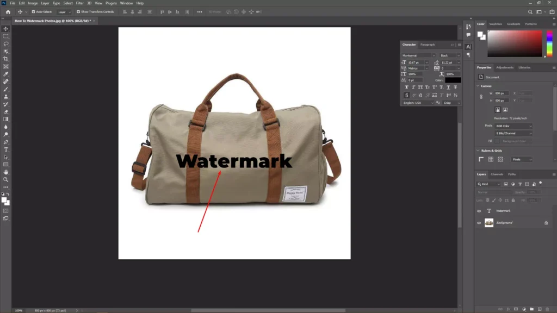Go to the Home screen icon
557x313 pixels.
(8, 12)
